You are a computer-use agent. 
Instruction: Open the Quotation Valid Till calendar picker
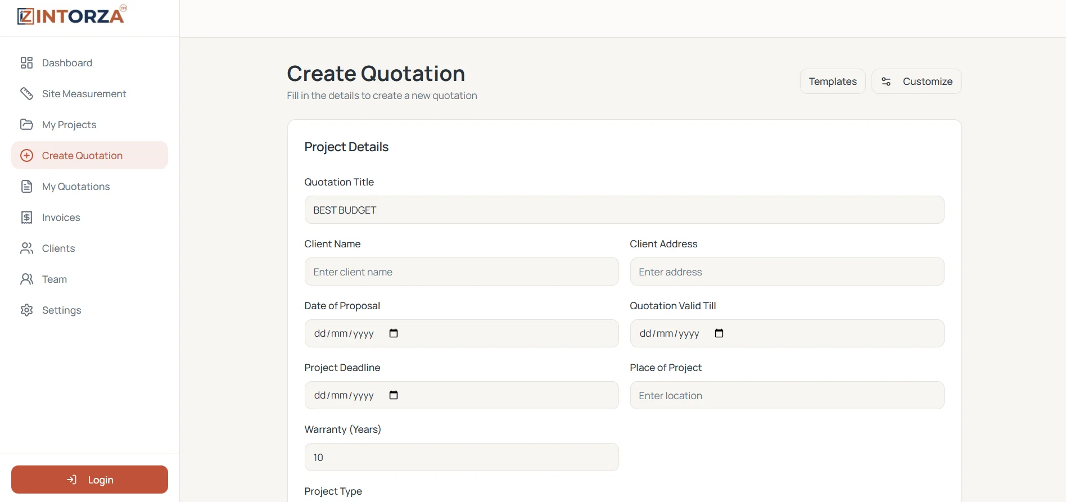coord(719,333)
